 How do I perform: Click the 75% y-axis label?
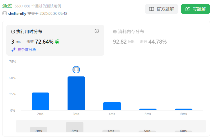(x=12, y=62)
